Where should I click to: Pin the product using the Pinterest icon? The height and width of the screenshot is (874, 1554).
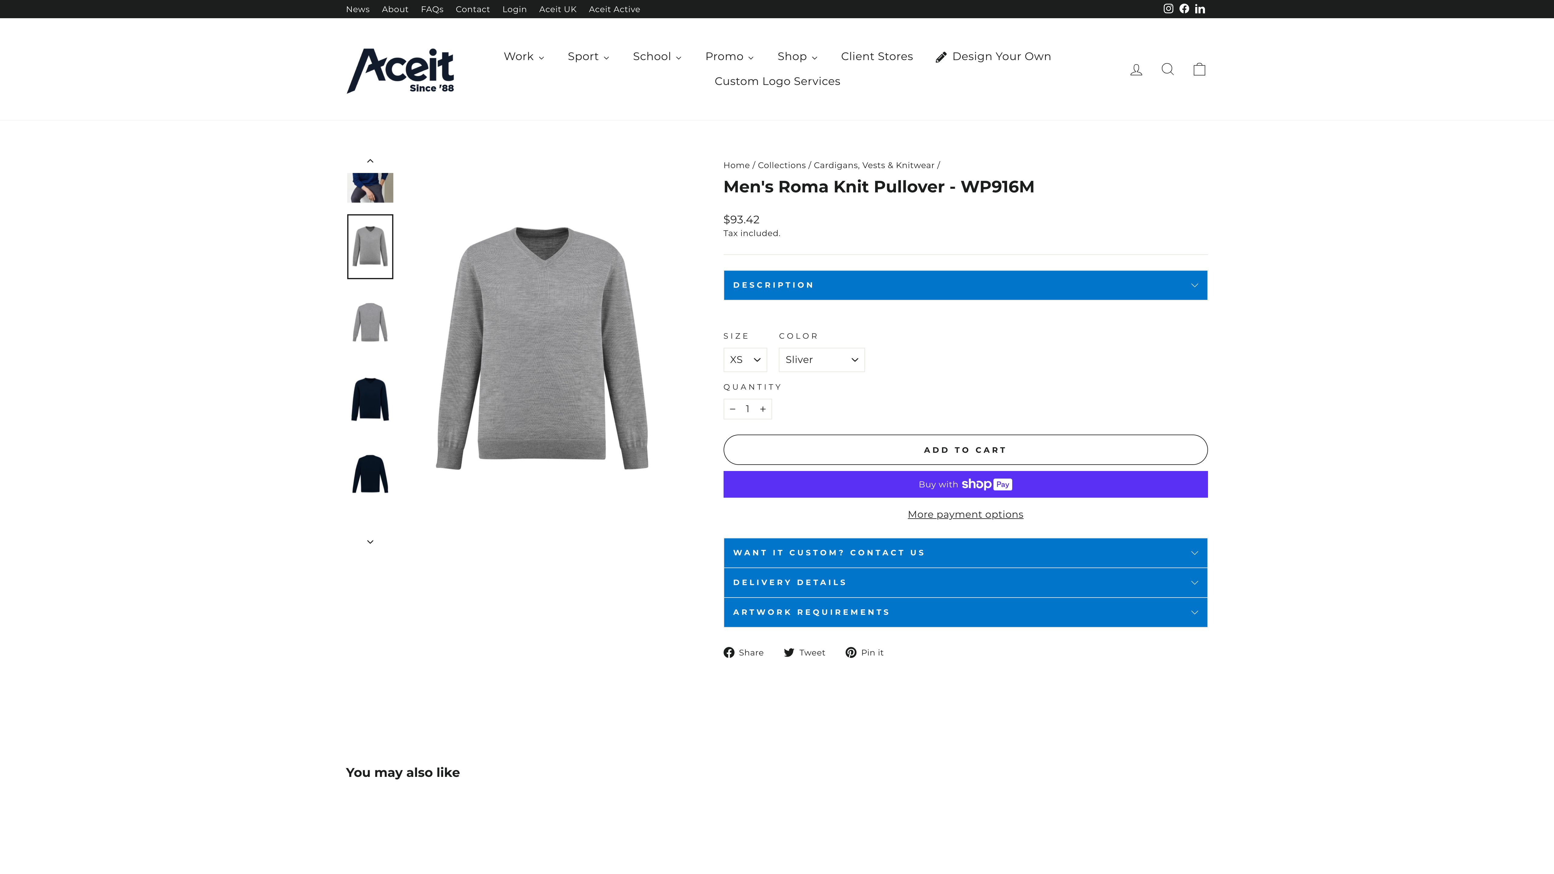point(850,652)
